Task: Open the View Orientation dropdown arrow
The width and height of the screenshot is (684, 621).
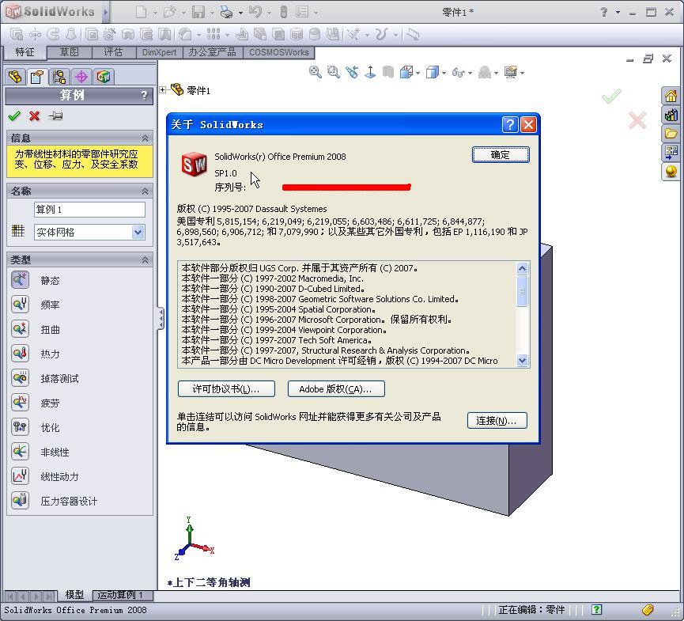Action: pyautogui.click(x=418, y=73)
